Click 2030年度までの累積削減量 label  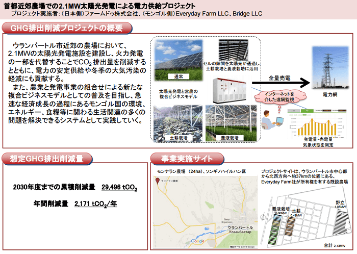point(54,187)
